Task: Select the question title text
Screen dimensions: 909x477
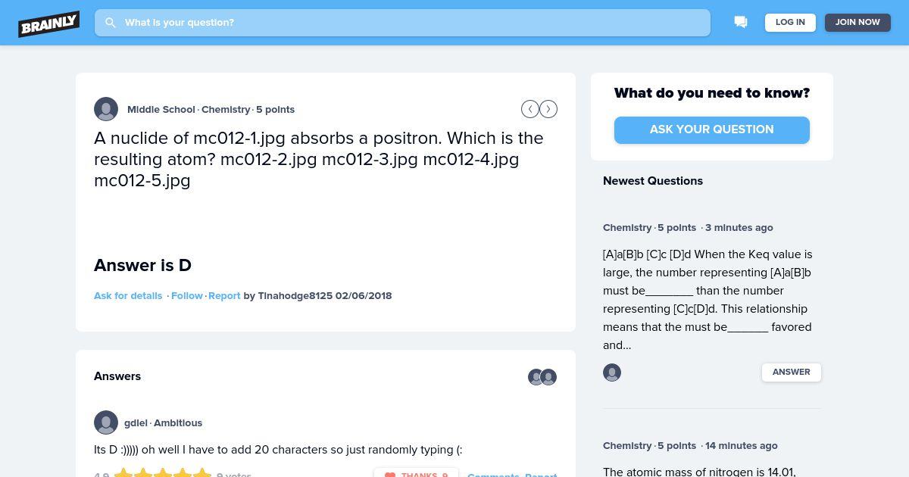Action: point(319,159)
